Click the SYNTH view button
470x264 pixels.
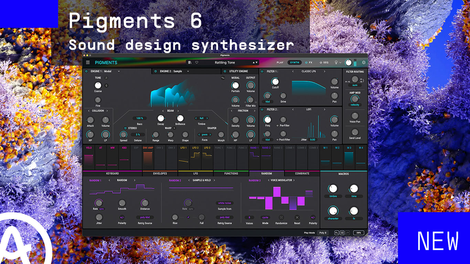(x=295, y=63)
